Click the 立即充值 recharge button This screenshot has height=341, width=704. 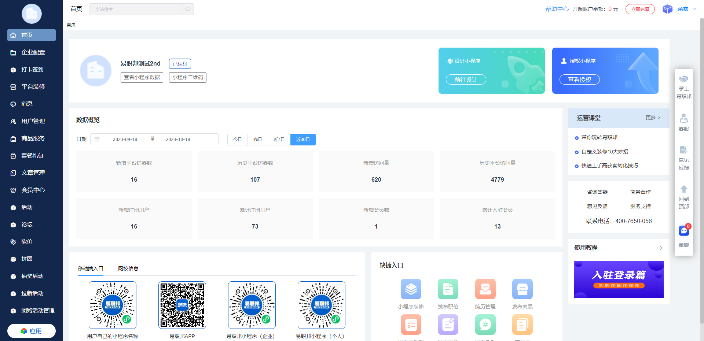(x=640, y=9)
